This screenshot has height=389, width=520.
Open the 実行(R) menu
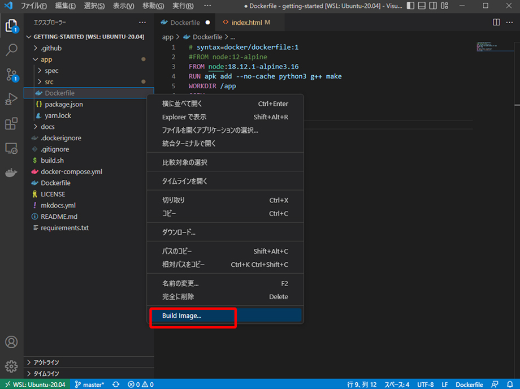click(x=183, y=6)
